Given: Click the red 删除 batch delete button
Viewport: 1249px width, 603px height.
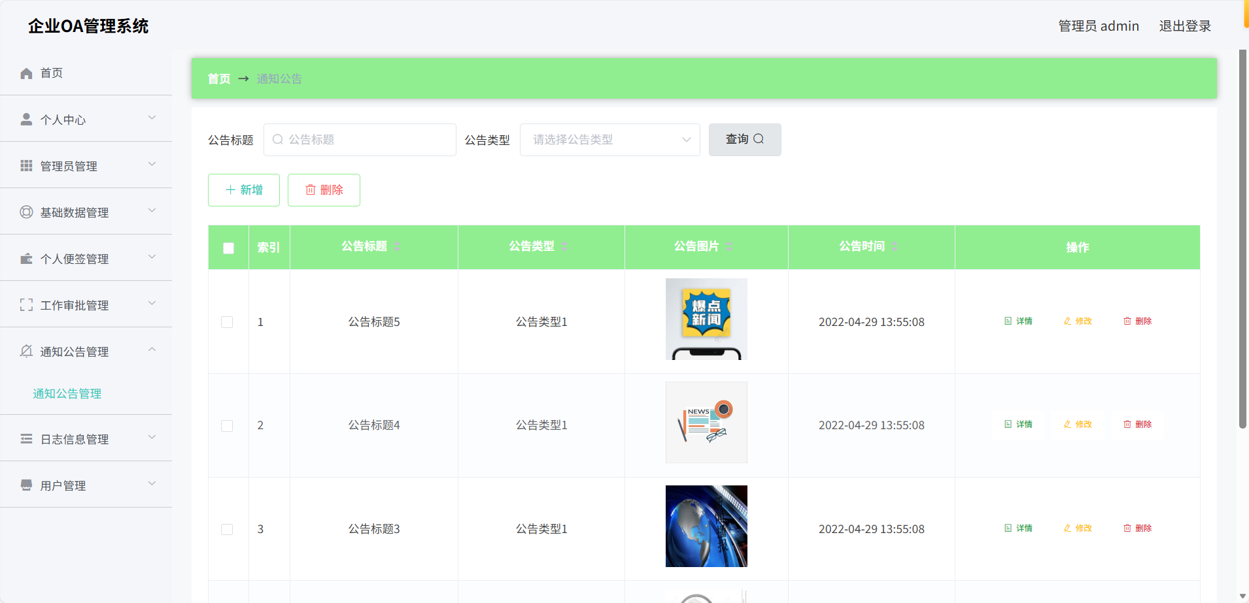Looking at the screenshot, I should (324, 190).
